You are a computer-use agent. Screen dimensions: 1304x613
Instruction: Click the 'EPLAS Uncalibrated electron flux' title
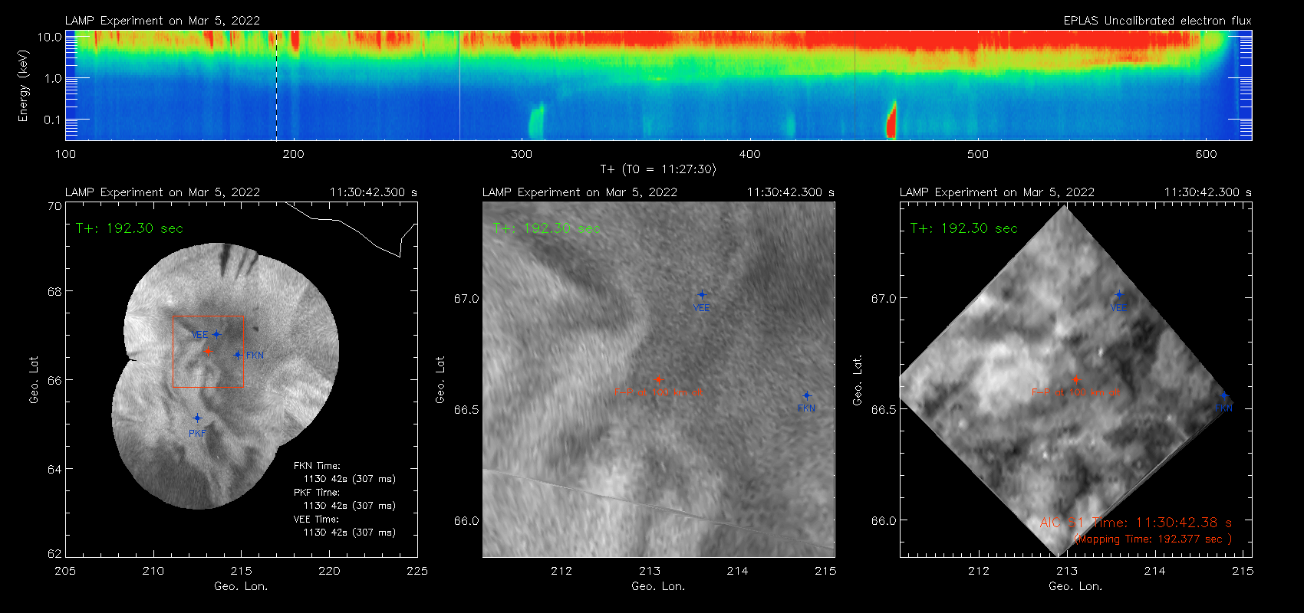tap(1157, 21)
